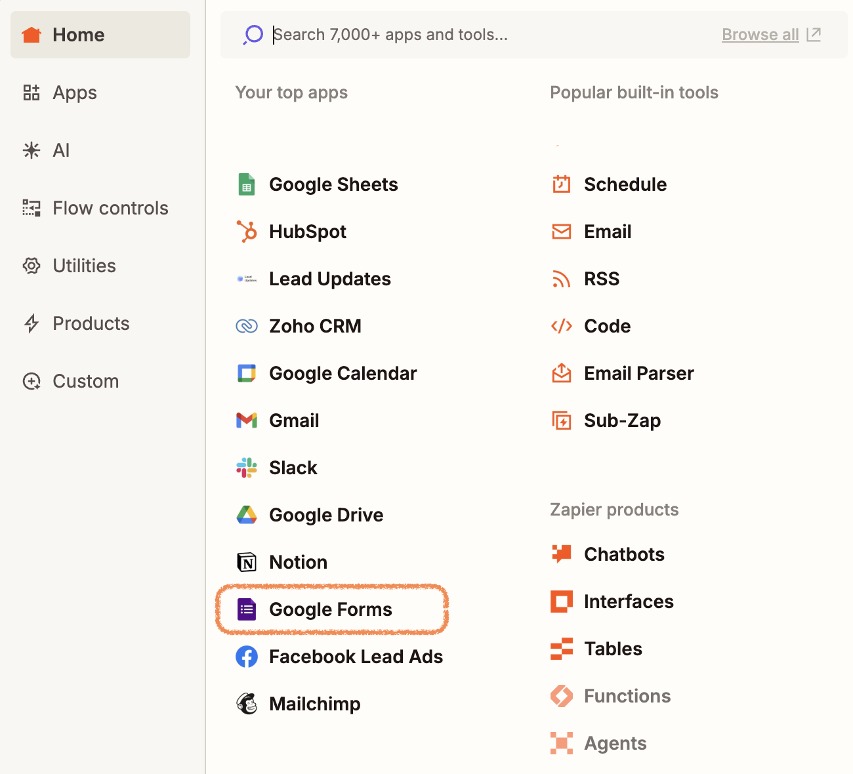This screenshot has height=774, width=853.
Task: Pick the Lead Updates app icon
Action: click(247, 279)
